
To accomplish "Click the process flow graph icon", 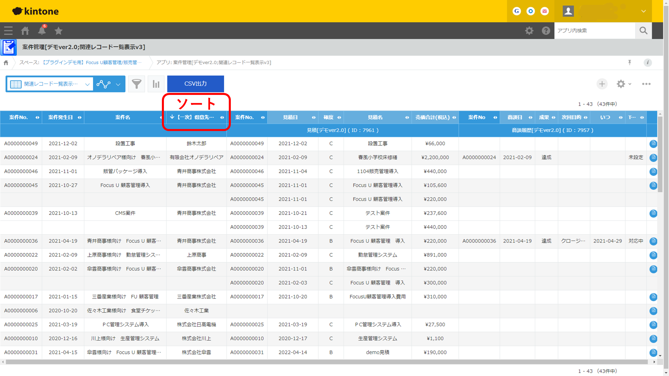I will pyautogui.click(x=103, y=84).
